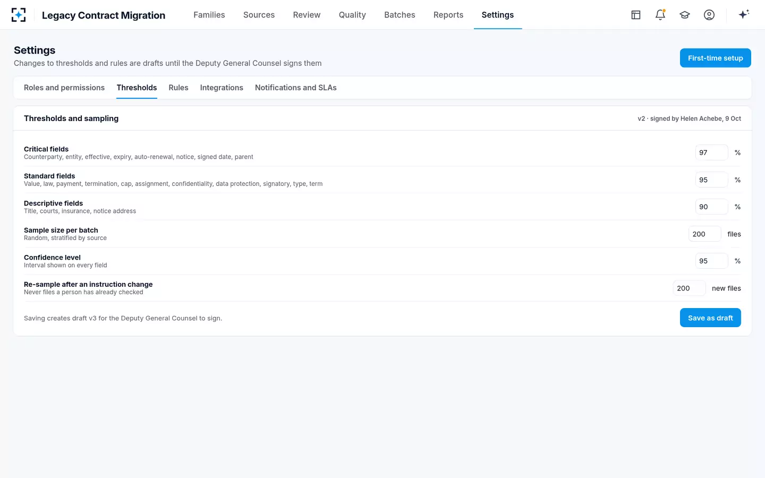Open the Batches nav item
The width and height of the screenshot is (765, 478).
click(399, 15)
